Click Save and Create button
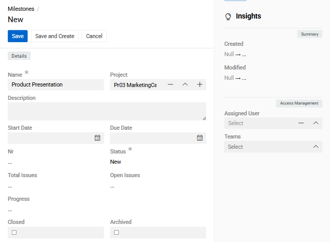This screenshot has width=330, height=242. (55, 36)
